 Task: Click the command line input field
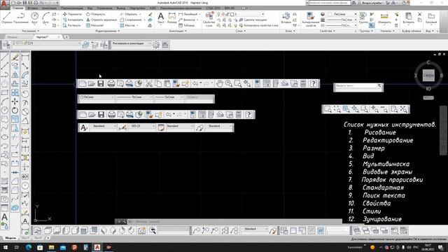(x=234, y=221)
